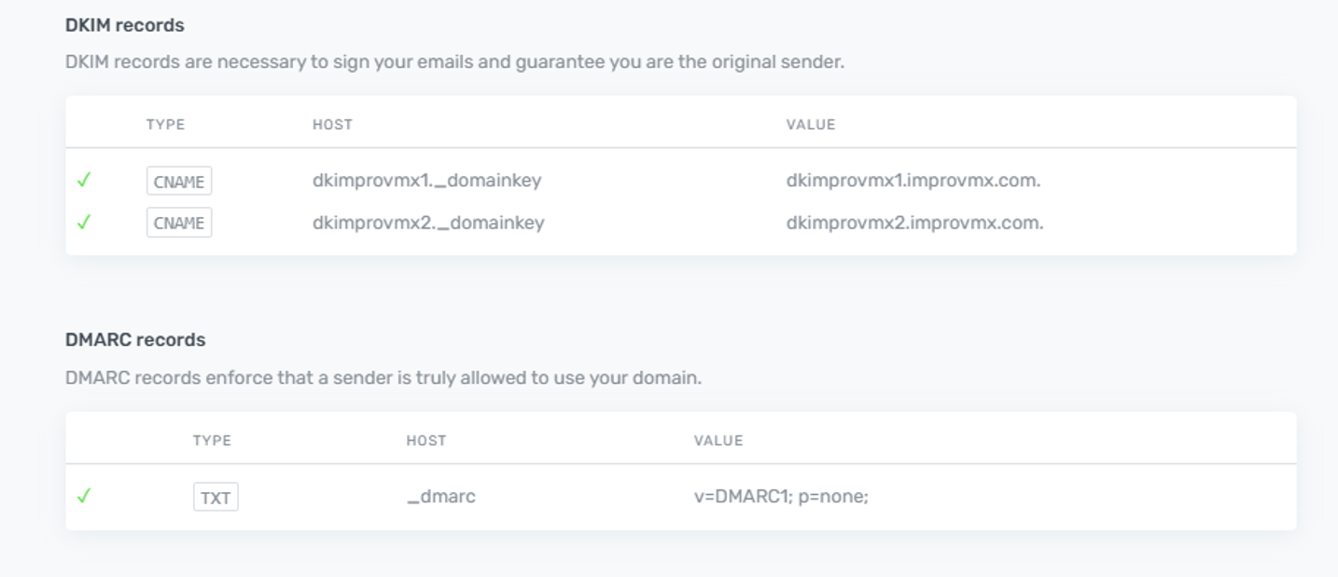Click the TXT type badge
The image size is (1338, 577).
pyautogui.click(x=216, y=497)
